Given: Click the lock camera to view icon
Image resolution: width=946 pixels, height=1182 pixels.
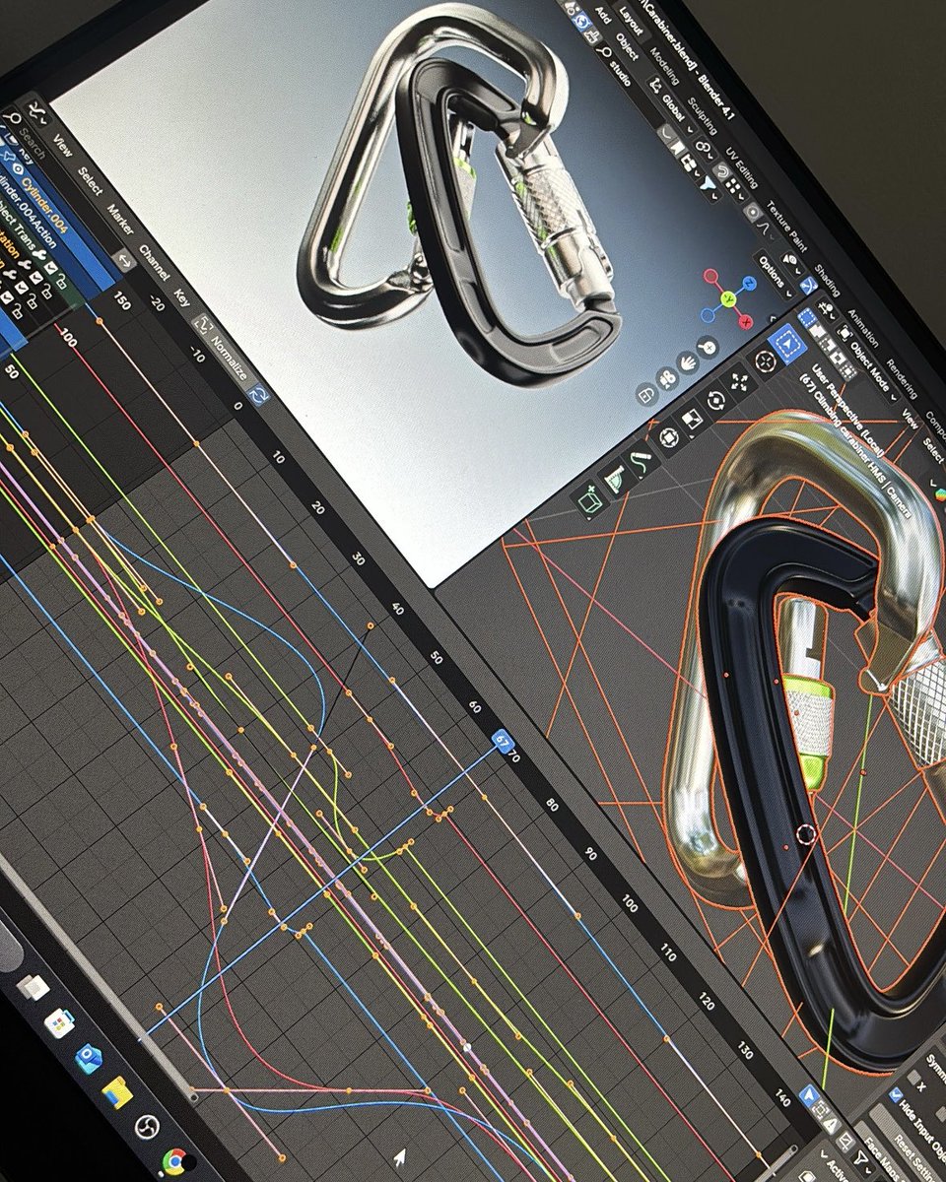Looking at the screenshot, I should pos(645,394).
